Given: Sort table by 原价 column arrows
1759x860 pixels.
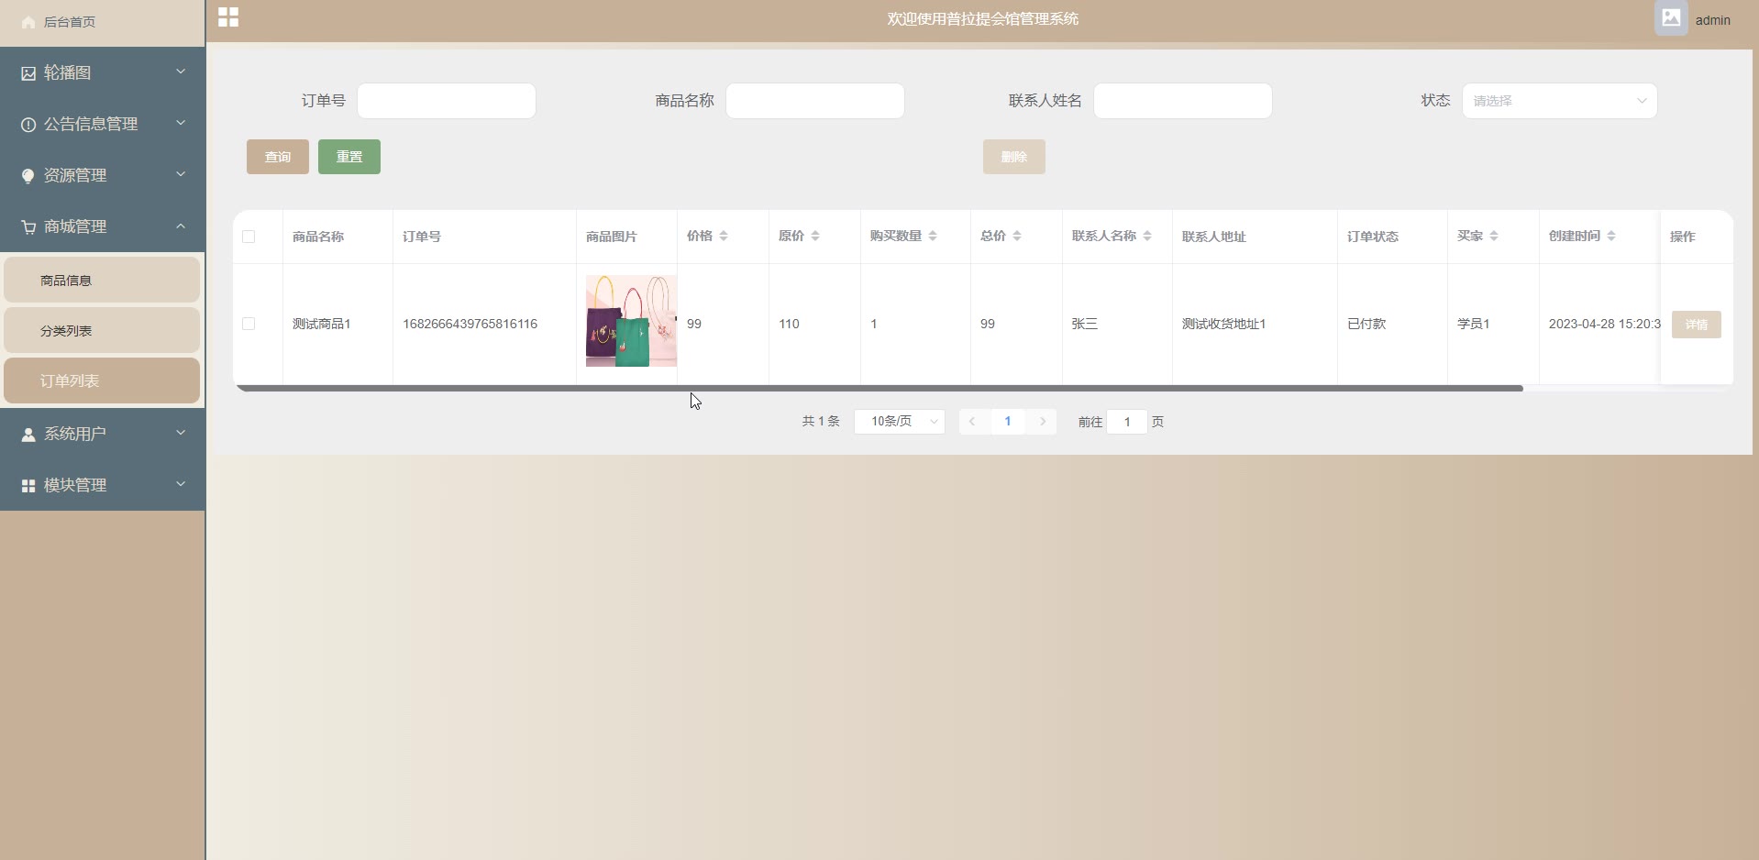Looking at the screenshot, I should (815, 237).
